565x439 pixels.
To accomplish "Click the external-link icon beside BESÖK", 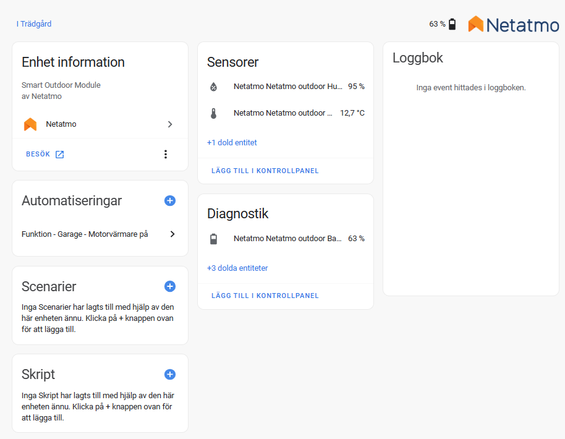I will pos(60,155).
